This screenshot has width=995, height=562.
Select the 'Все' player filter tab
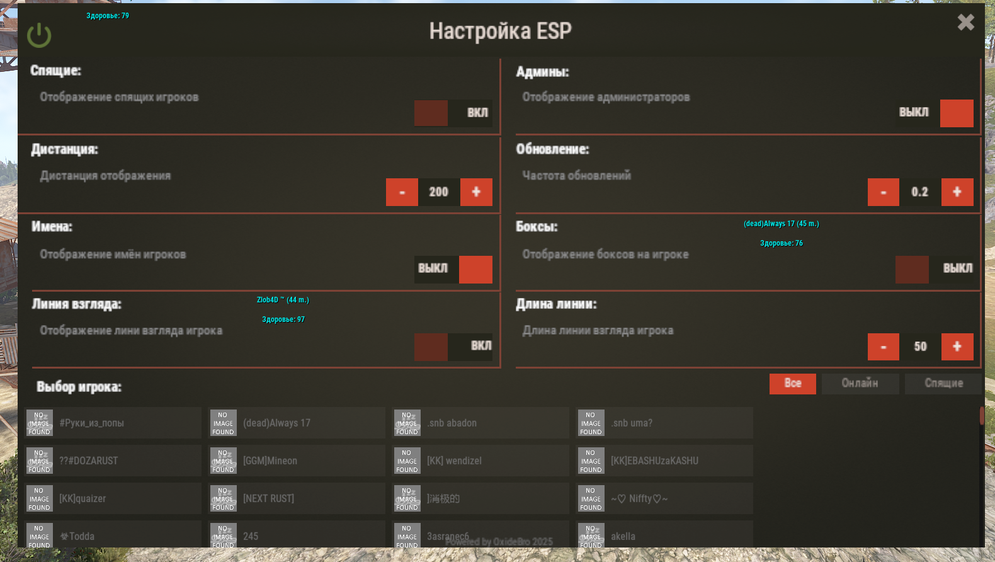[x=792, y=384]
